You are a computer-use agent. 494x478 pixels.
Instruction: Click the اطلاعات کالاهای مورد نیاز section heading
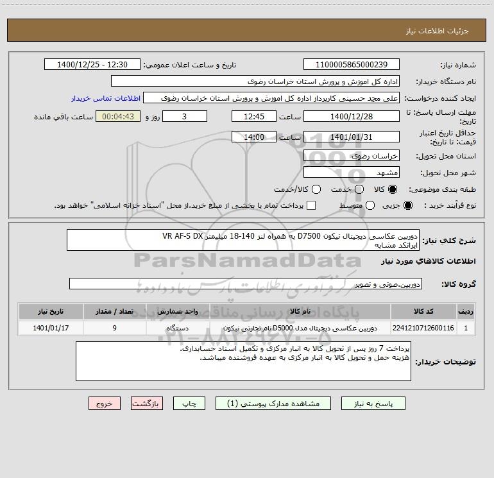coord(428,261)
